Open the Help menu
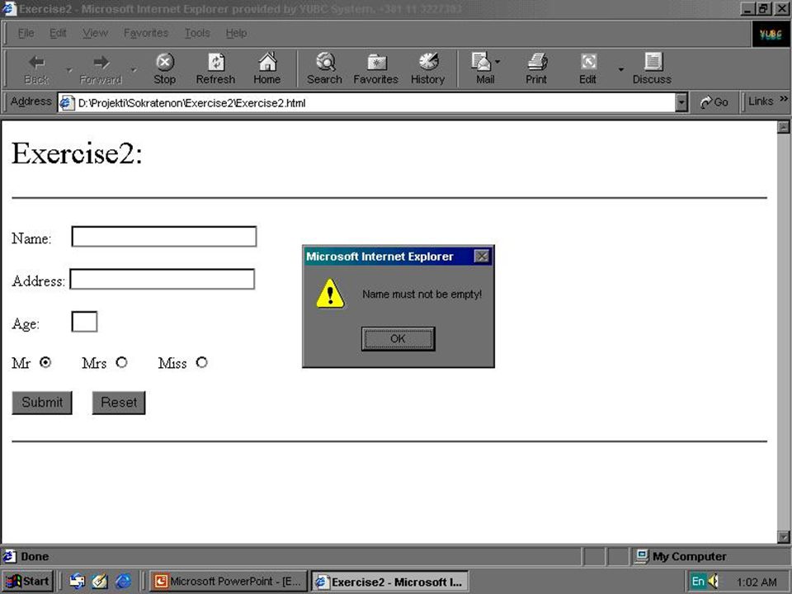This screenshot has width=792, height=594. click(x=236, y=33)
